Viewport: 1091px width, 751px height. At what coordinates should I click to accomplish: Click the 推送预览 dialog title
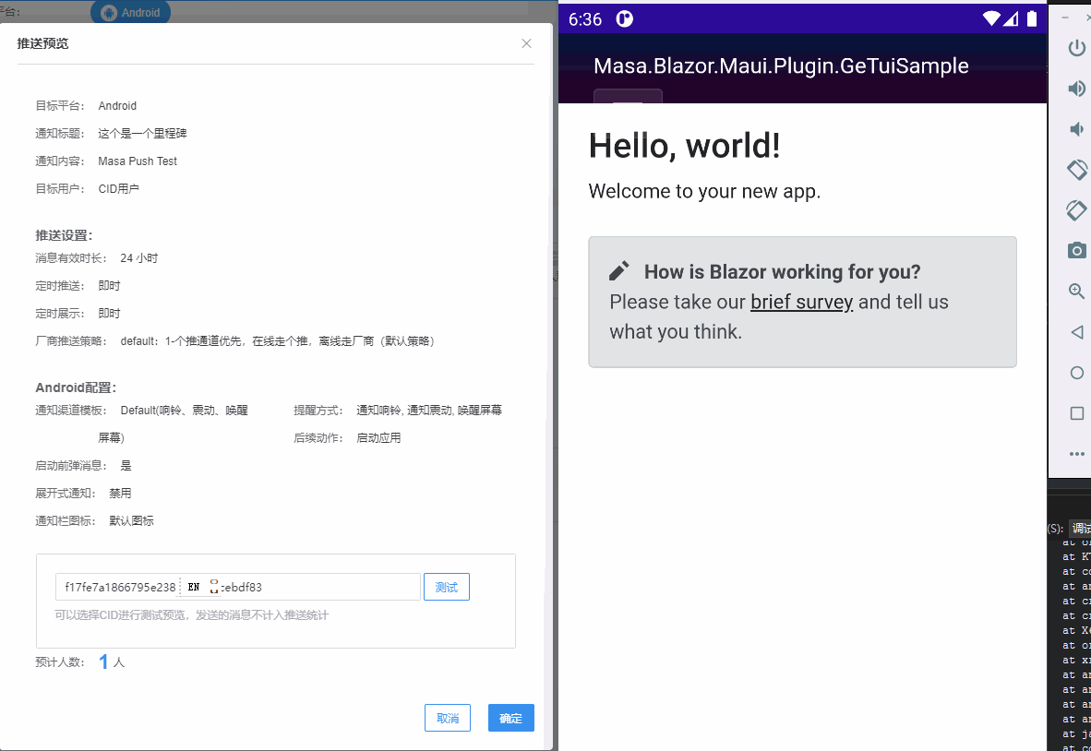coord(42,43)
